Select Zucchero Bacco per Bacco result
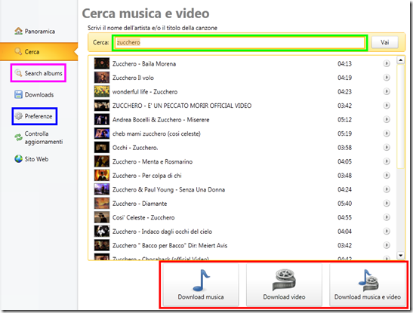 pyautogui.click(x=242, y=245)
